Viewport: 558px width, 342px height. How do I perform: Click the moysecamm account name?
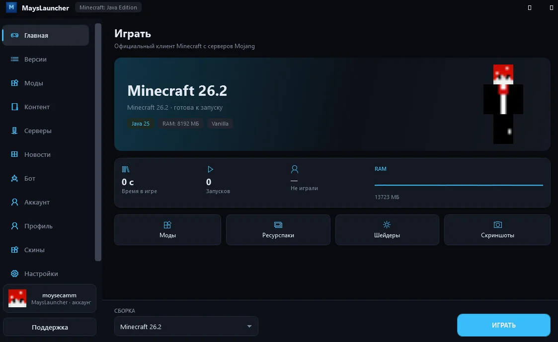pos(59,295)
